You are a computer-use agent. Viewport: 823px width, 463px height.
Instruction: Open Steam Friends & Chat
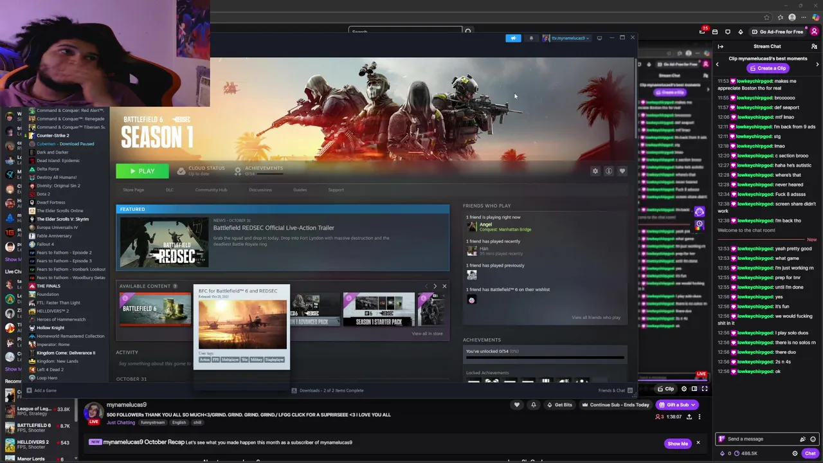pyautogui.click(x=615, y=390)
